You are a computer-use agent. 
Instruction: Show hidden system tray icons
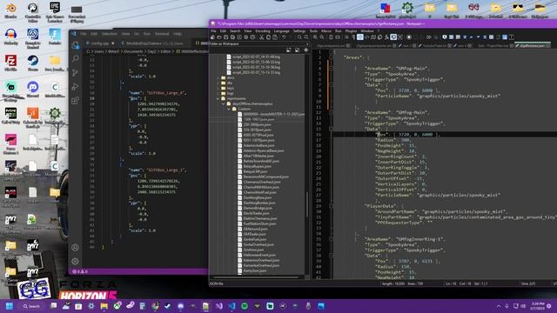point(499,306)
